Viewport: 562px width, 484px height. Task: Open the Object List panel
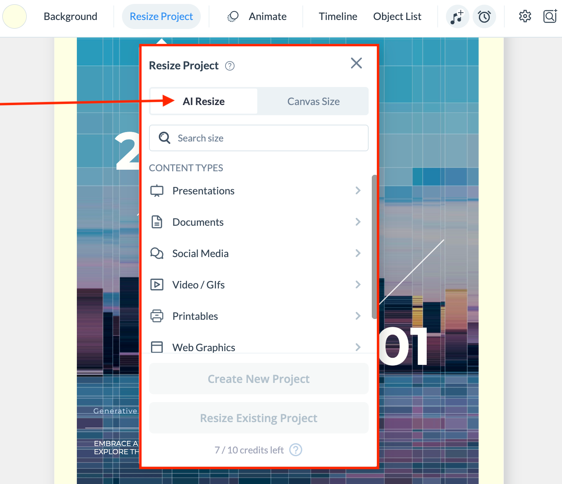[397, 16]
